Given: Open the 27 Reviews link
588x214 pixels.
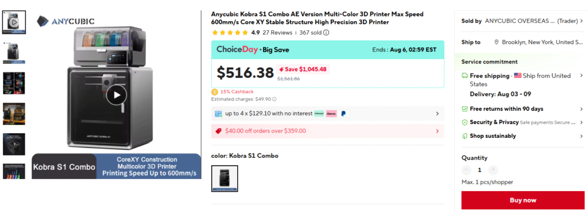Looking at the screenshot, I should click(277, 33).
